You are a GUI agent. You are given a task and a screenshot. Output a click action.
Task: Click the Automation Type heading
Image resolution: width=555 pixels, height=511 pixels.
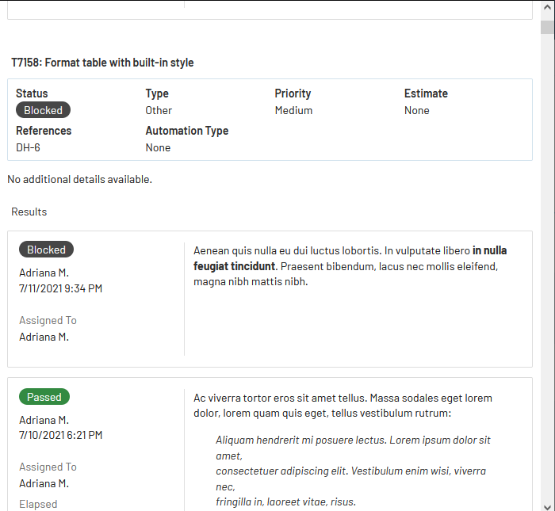point(186,131)
